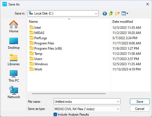
Task: Select Network in the places bar
Action: click(14, 92)
